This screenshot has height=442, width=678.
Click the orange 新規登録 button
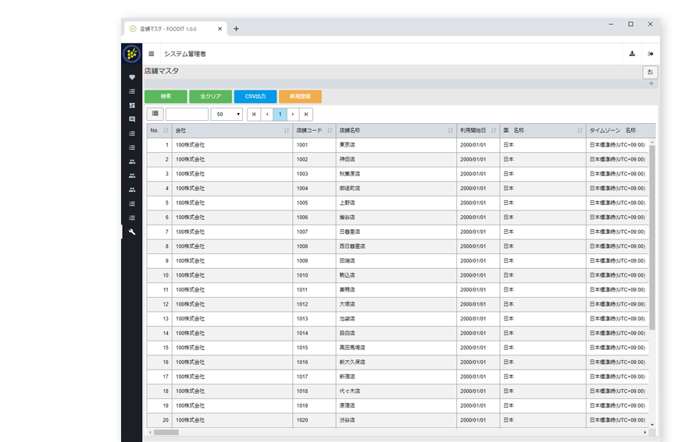(300, 97)
